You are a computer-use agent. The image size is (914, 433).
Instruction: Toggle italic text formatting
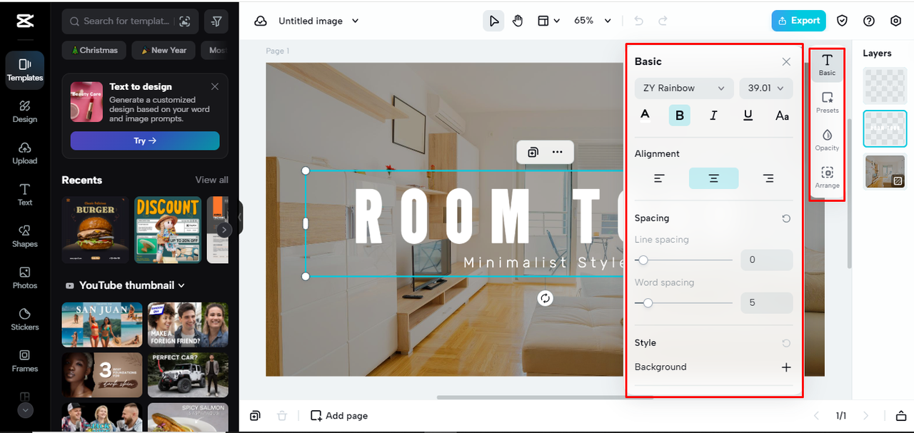pyautogui.click(x=713, y=116)
